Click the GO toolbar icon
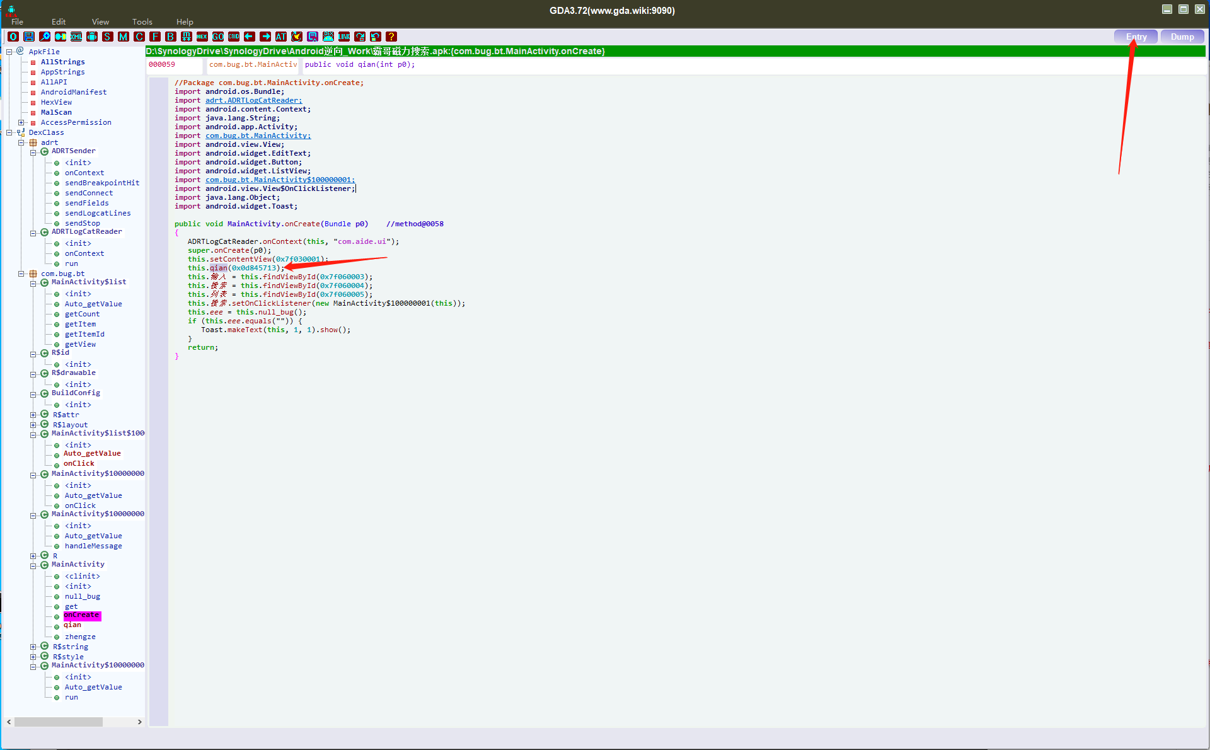This screenshot has width=1210, height=750. pos(218,37)
